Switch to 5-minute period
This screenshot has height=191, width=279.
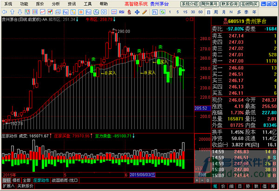pyautogui.click(x=178, y=12)
